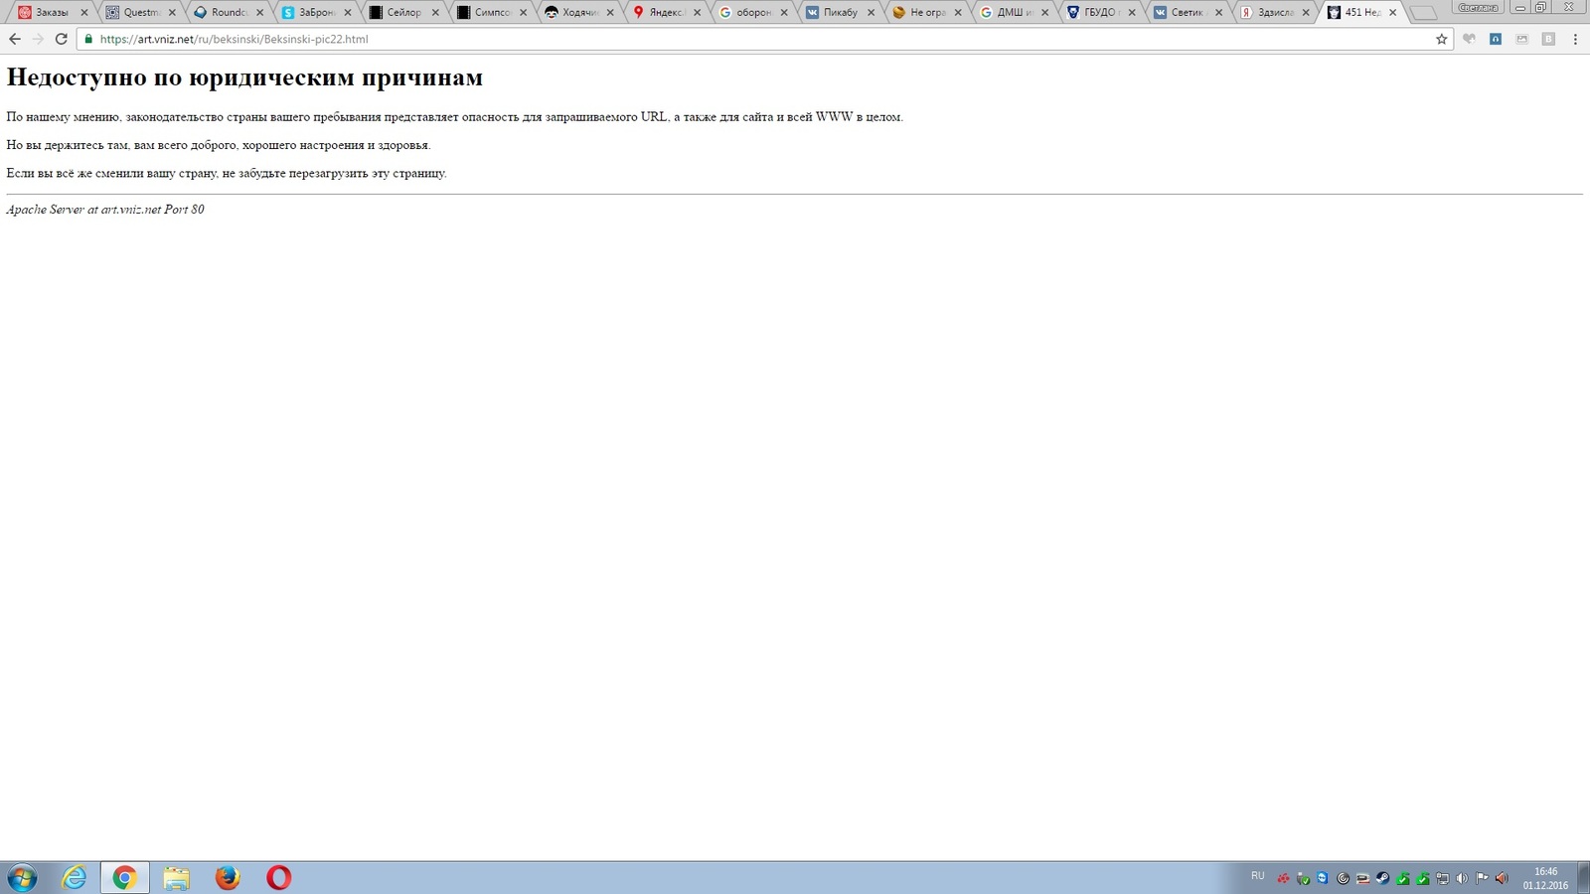Open the Chrome three-dot menu
1590x894 pixels.
click(x=1575, y=39)
